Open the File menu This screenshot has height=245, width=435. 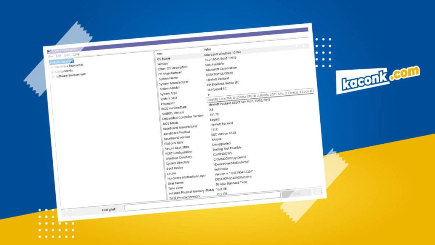[51, 57]
